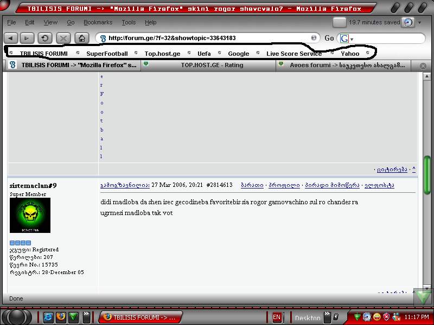Click inside the Google search box

coord(389,38)
